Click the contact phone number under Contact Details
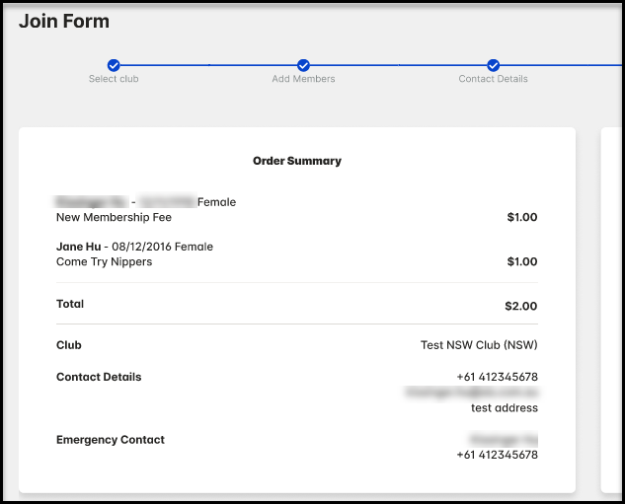 (x=497, y=377)
